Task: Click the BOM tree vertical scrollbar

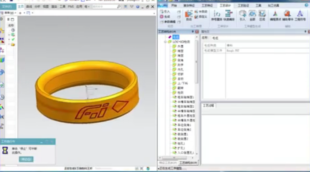Action: (x=197, y=62)
